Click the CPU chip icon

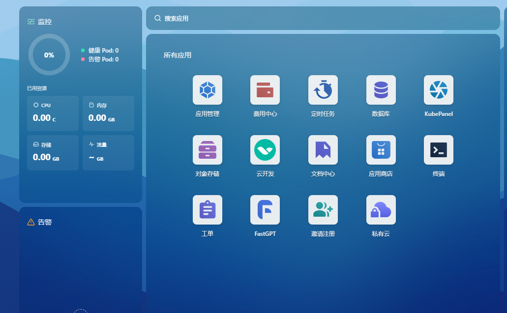coord(36,105)
